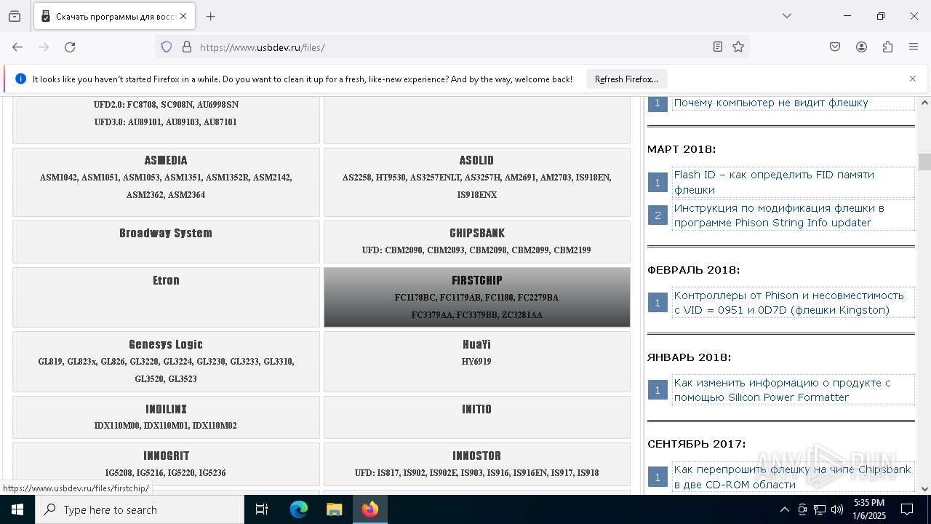Screen dimensions: 931x524
Task: Click the vertical scrollbar thumb
Action: tap(924, 162)
